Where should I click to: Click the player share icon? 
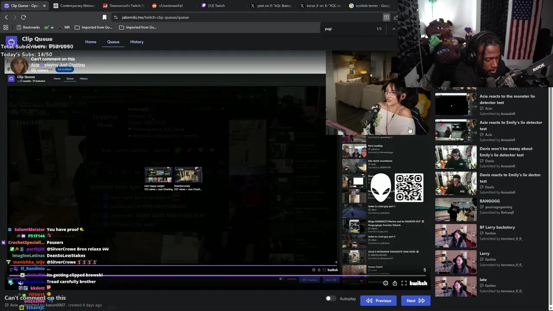click(x=394, y=283)
